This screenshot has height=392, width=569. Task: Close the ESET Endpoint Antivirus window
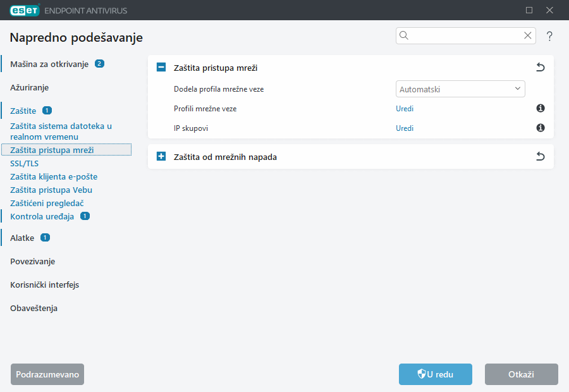(x=549, y=10)
